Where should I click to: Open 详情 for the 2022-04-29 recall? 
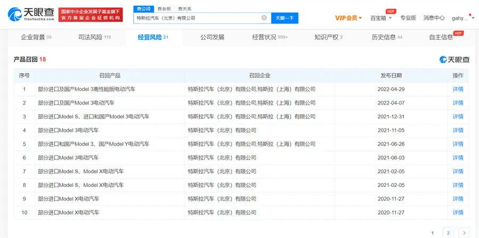(458, 89)
